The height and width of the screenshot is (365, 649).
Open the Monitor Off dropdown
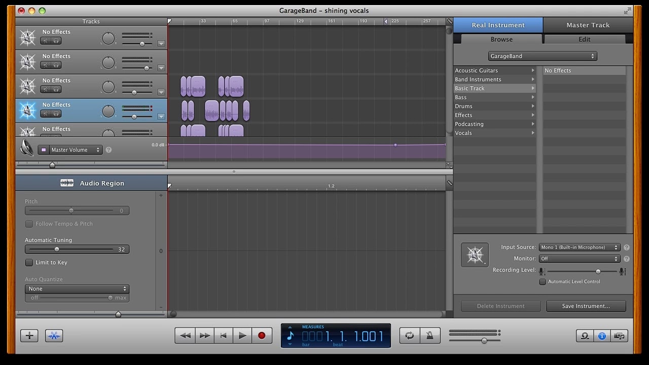(x=580, y=259)
